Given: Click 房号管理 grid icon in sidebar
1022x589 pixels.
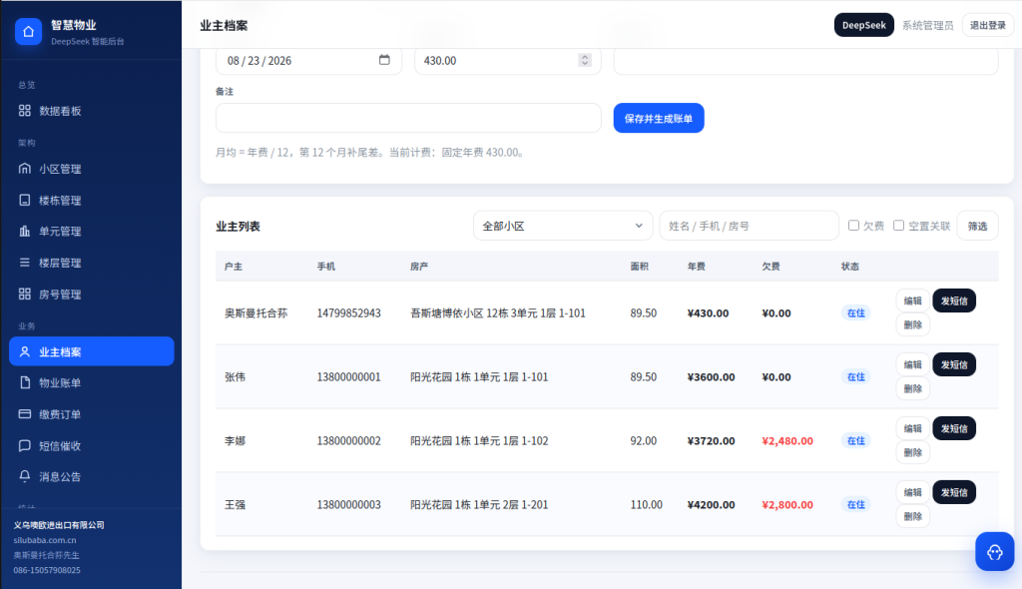Looking at the screenshot, I should click(x=25, y=294).
